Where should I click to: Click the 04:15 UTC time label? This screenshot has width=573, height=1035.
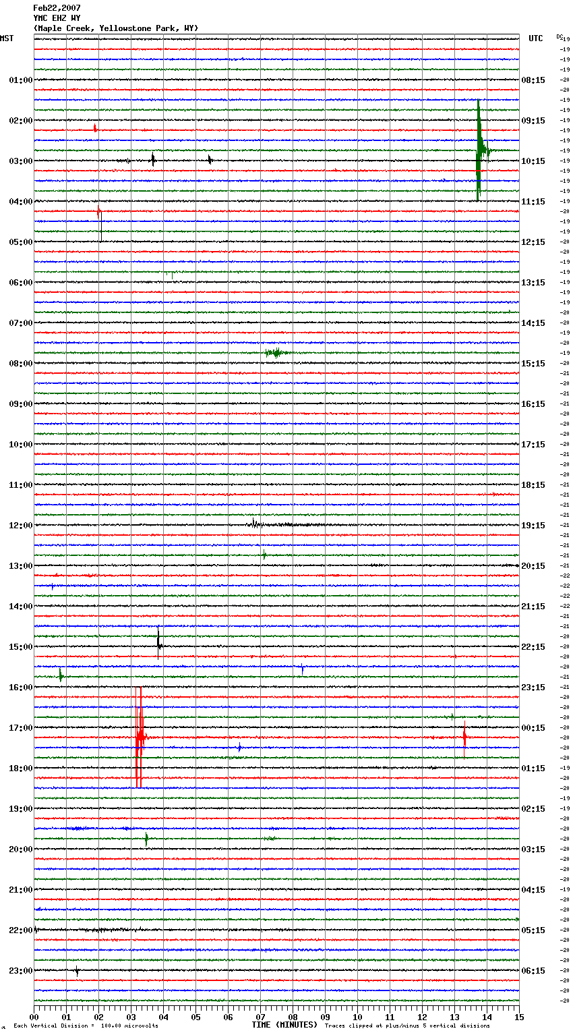[x=533, y=890]
